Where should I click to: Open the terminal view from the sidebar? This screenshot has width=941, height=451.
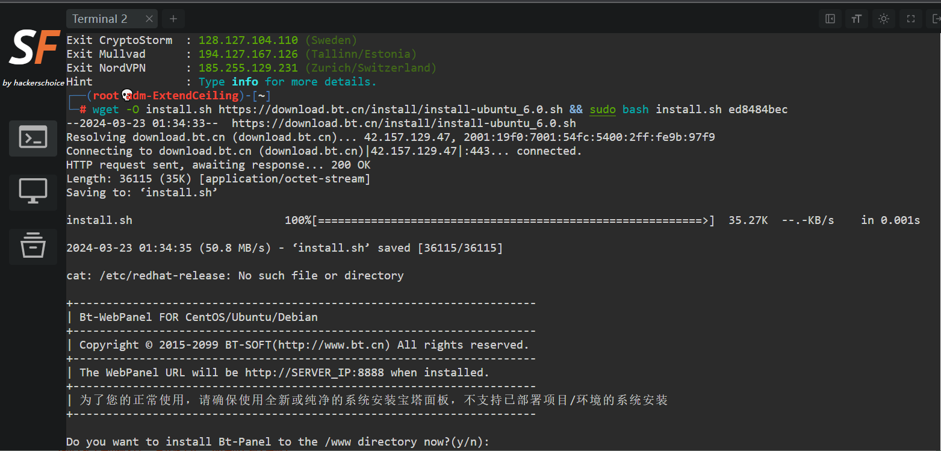33,138
